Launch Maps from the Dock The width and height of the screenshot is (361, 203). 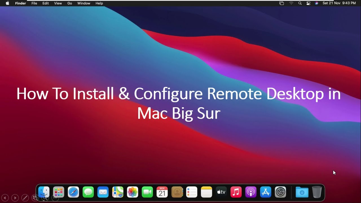point(118,192)
